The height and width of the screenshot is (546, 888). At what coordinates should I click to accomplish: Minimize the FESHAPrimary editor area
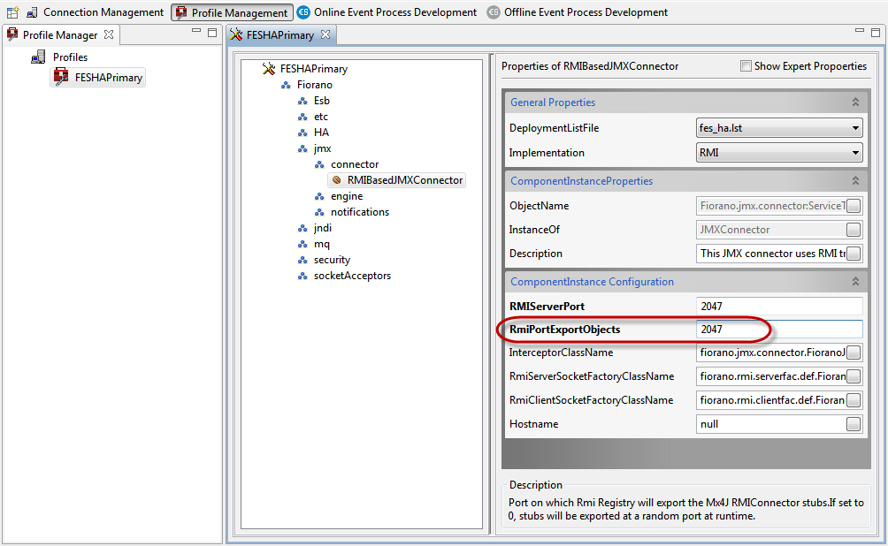859,31
